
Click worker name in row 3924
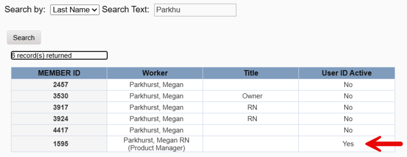point(157,119)
